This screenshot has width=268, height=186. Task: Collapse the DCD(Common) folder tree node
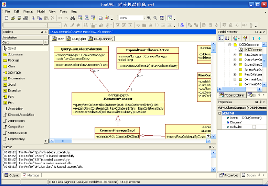point(230,45)
